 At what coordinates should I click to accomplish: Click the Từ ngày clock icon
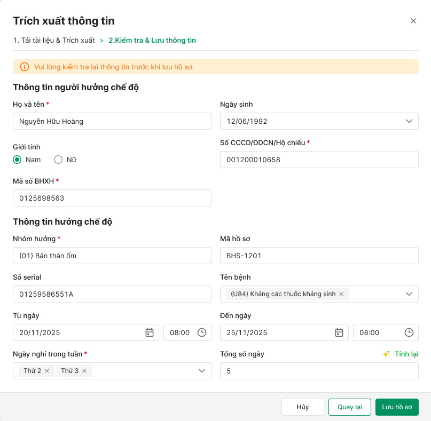[x=202, y=332]
